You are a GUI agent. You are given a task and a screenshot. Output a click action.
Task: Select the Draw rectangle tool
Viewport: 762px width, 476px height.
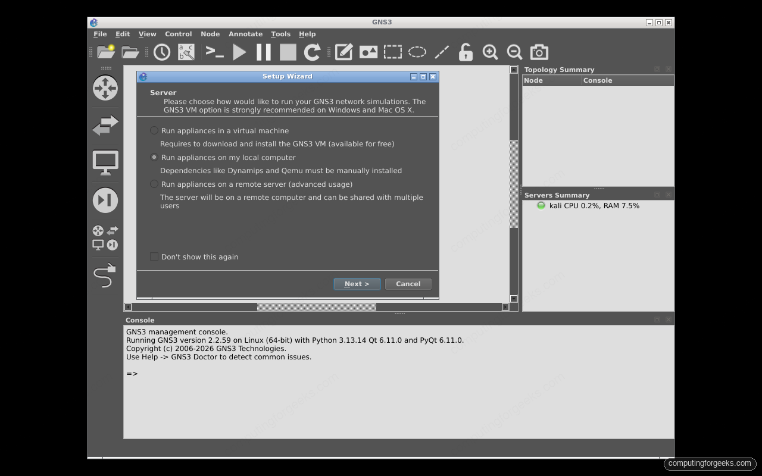(393, 52)
